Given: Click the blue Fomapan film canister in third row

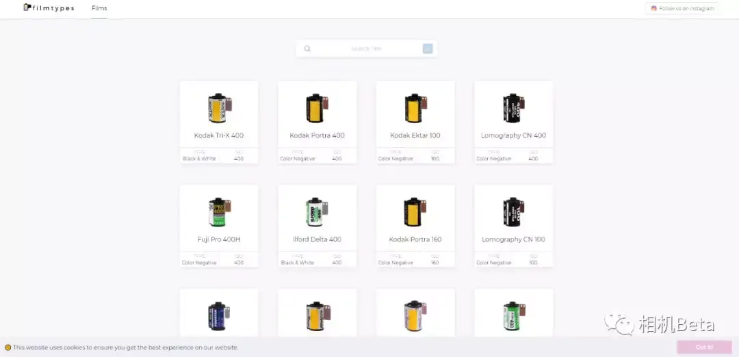Looking at the screenshot, I should pos(219,316).
